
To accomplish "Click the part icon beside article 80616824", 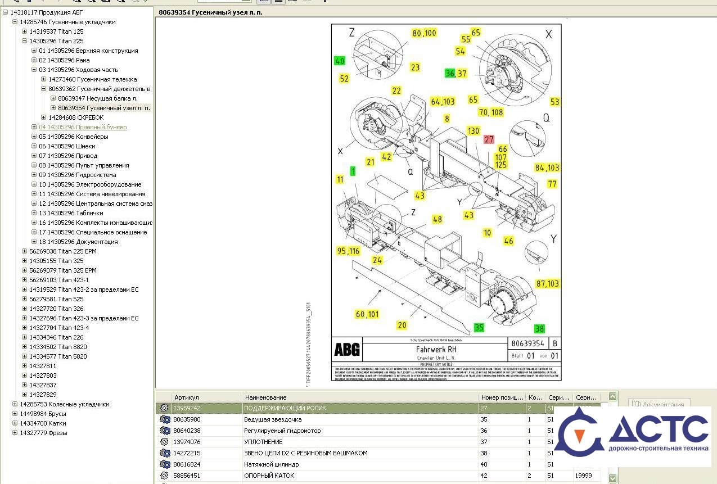I will 164,464.
